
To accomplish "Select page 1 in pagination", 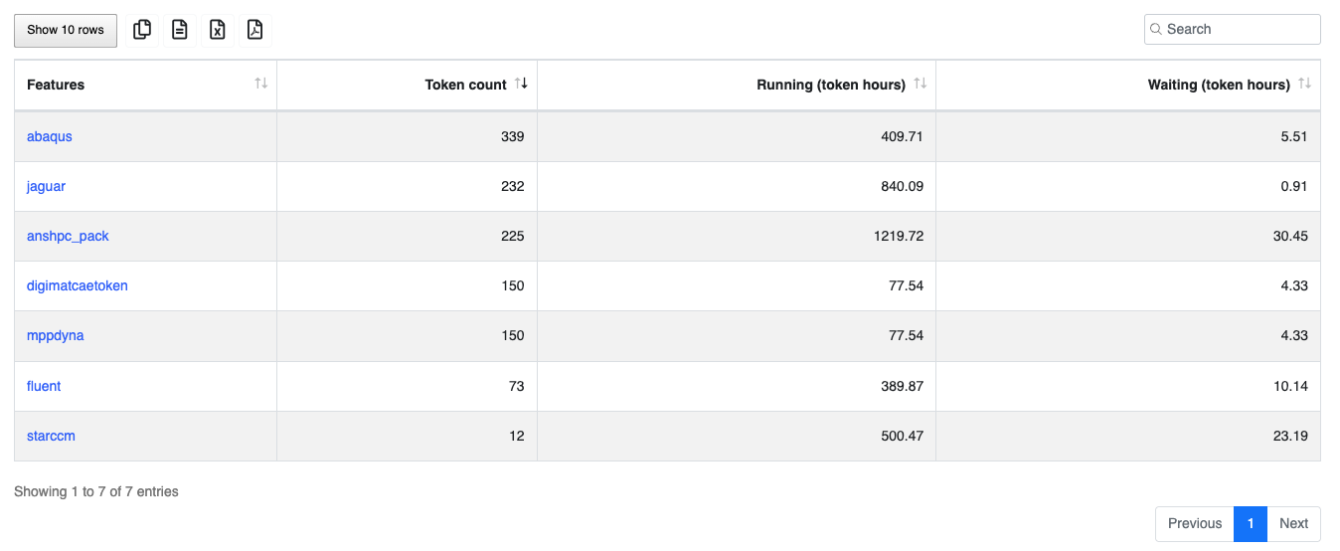I will pyautogui.click(x=1251, y=523).
